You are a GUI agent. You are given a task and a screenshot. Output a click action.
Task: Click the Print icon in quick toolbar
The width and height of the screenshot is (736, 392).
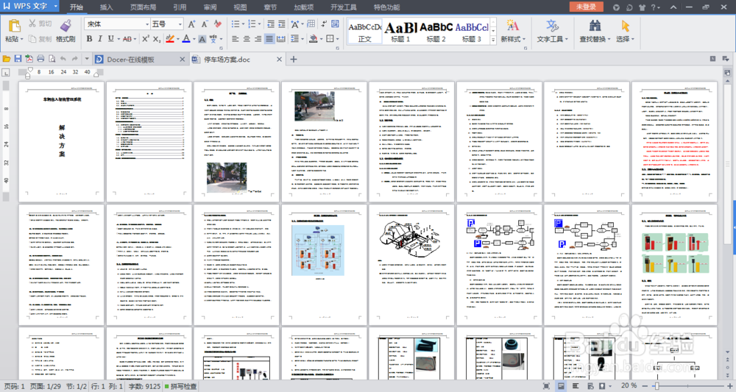click(x=40, y=59)
